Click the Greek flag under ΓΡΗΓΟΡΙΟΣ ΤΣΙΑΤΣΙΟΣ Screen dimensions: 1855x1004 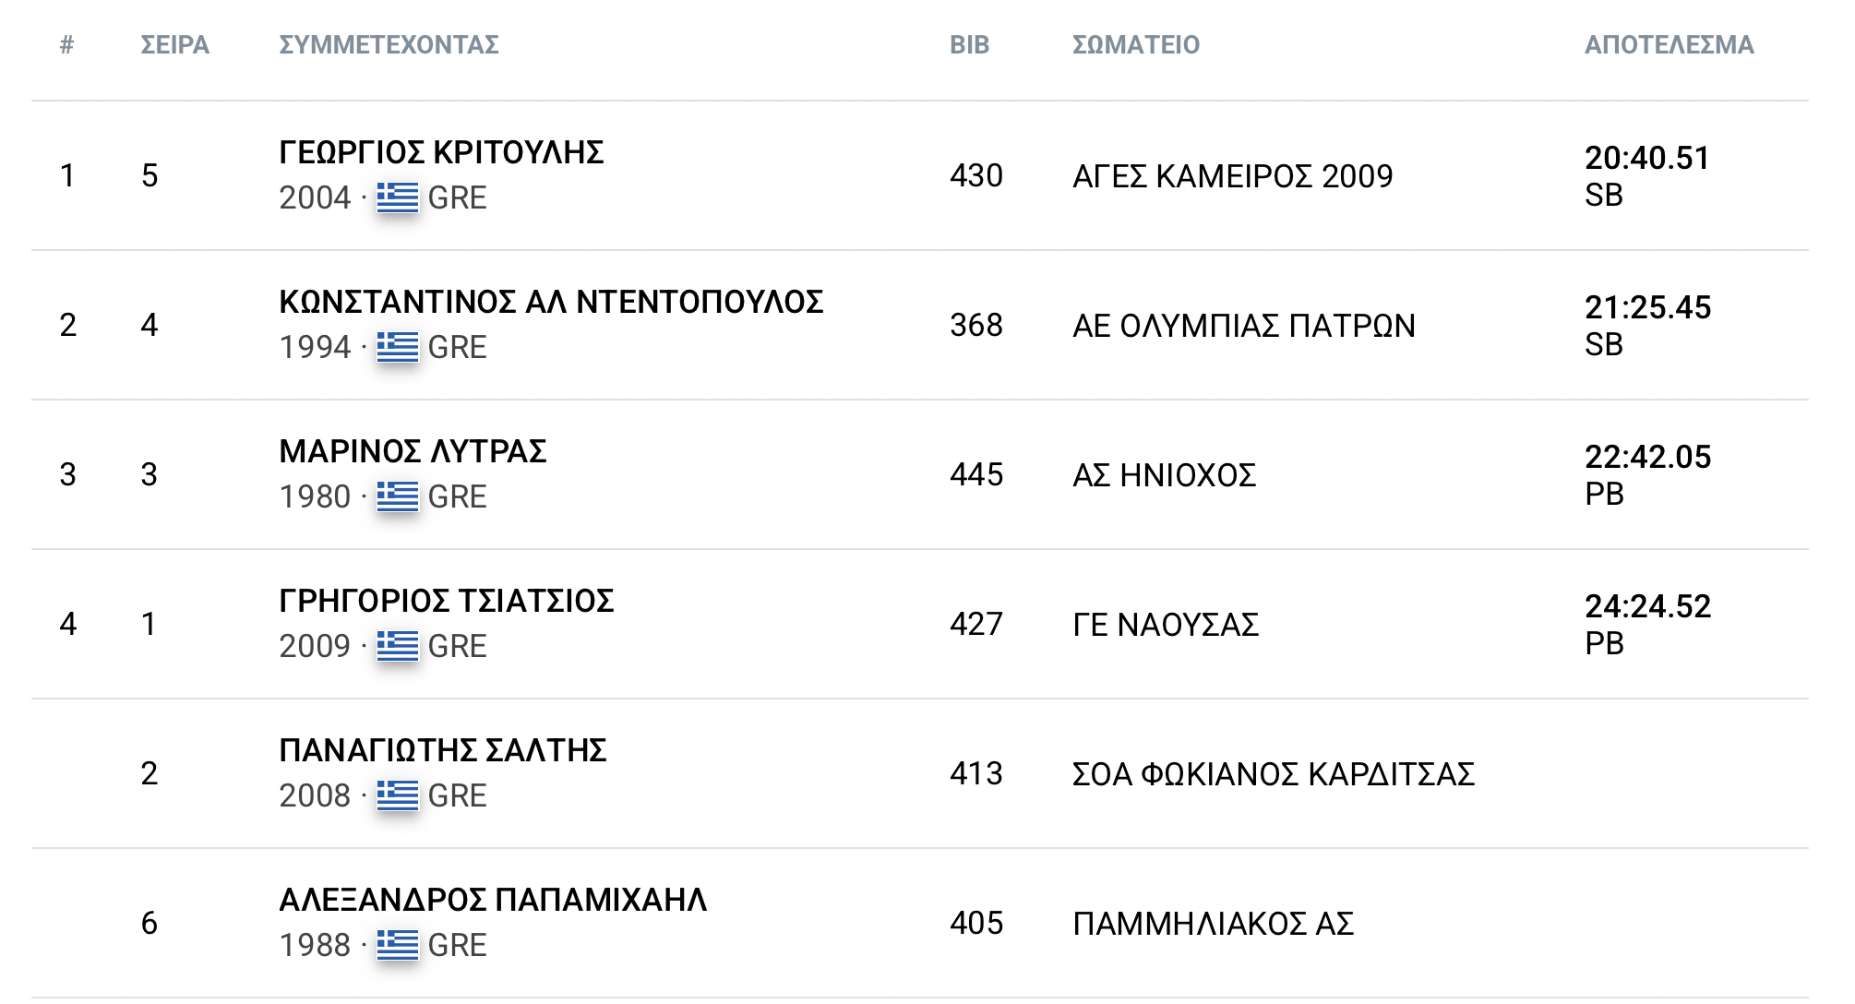pos(398,646)
